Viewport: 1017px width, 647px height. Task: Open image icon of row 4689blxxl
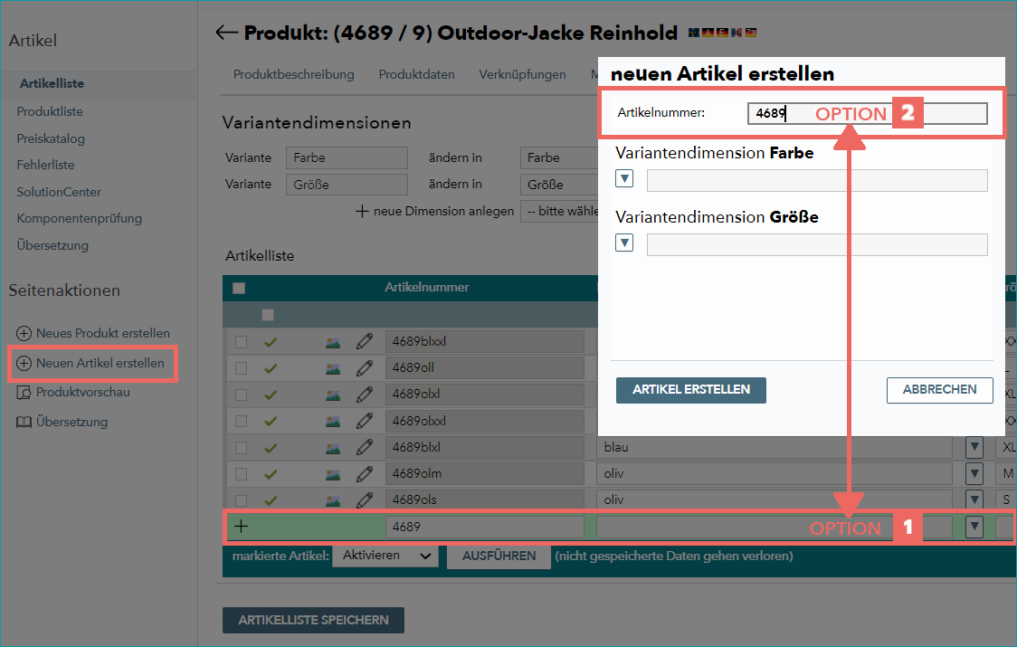tap(333, 343)
